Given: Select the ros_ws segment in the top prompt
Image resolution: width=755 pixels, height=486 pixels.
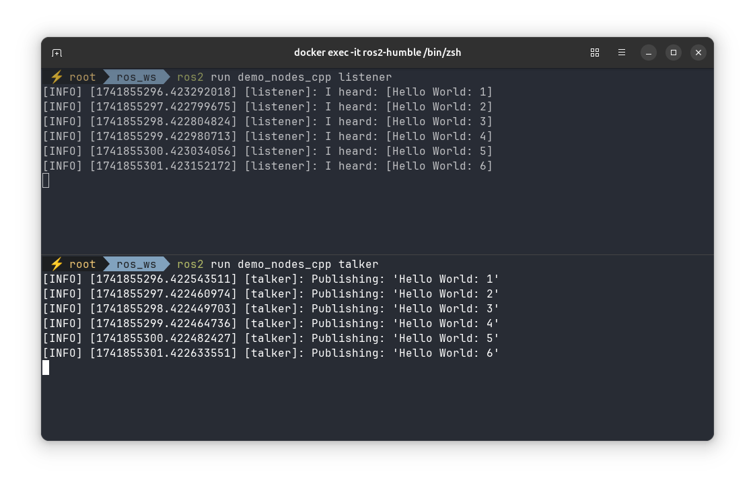Looking at the screenshot, I should [x=137, y=77].
